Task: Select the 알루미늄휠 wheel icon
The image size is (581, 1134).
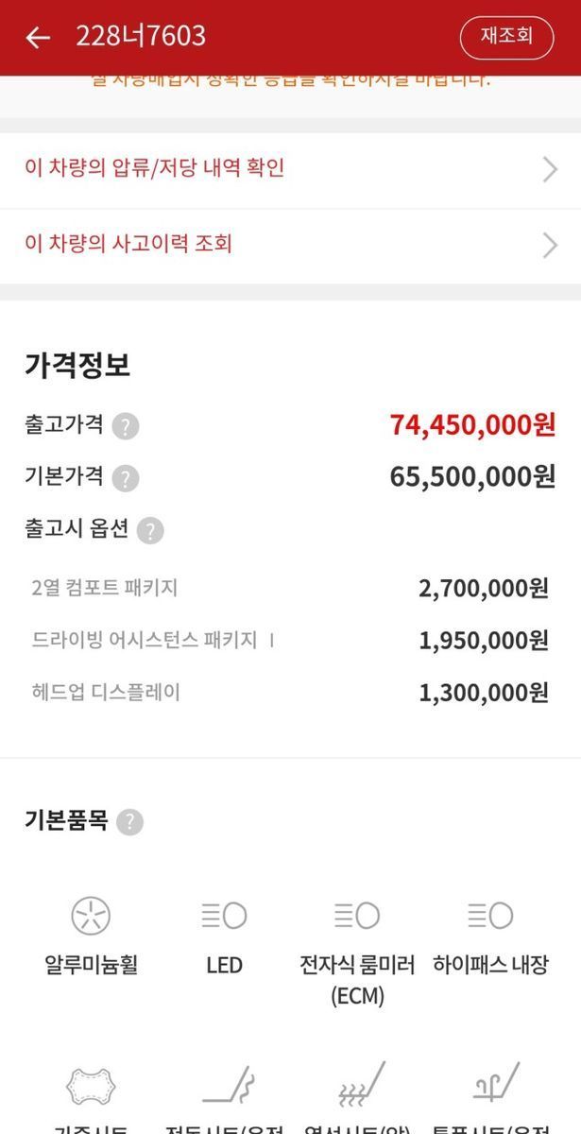Action: [x=91, y=915]
